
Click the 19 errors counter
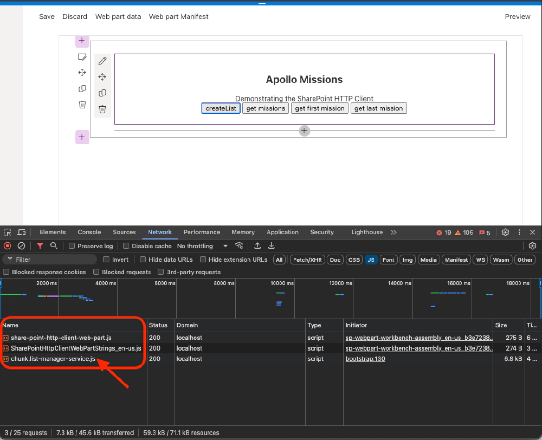point(444,232)
